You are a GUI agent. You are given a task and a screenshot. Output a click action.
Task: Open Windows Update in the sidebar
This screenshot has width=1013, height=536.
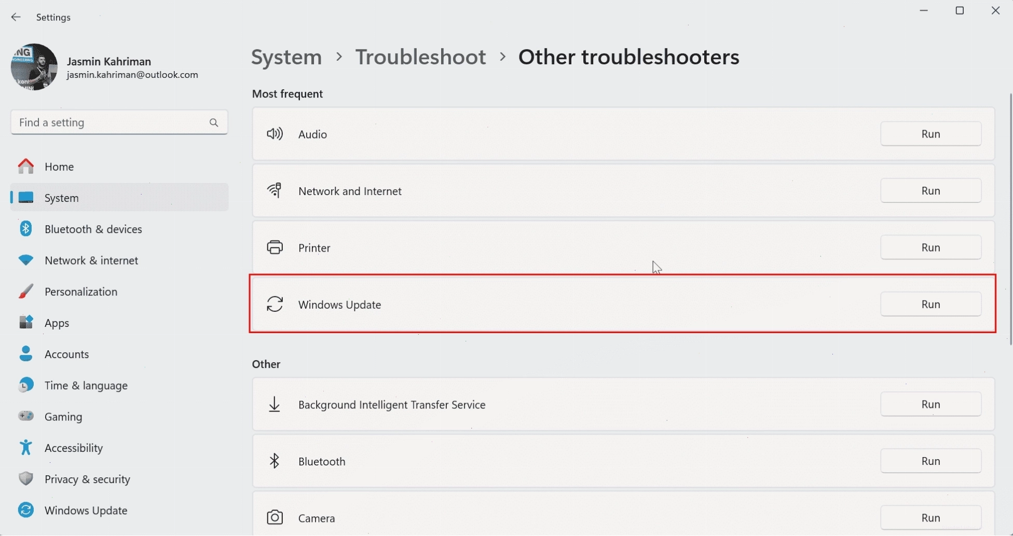pos(119,510)
